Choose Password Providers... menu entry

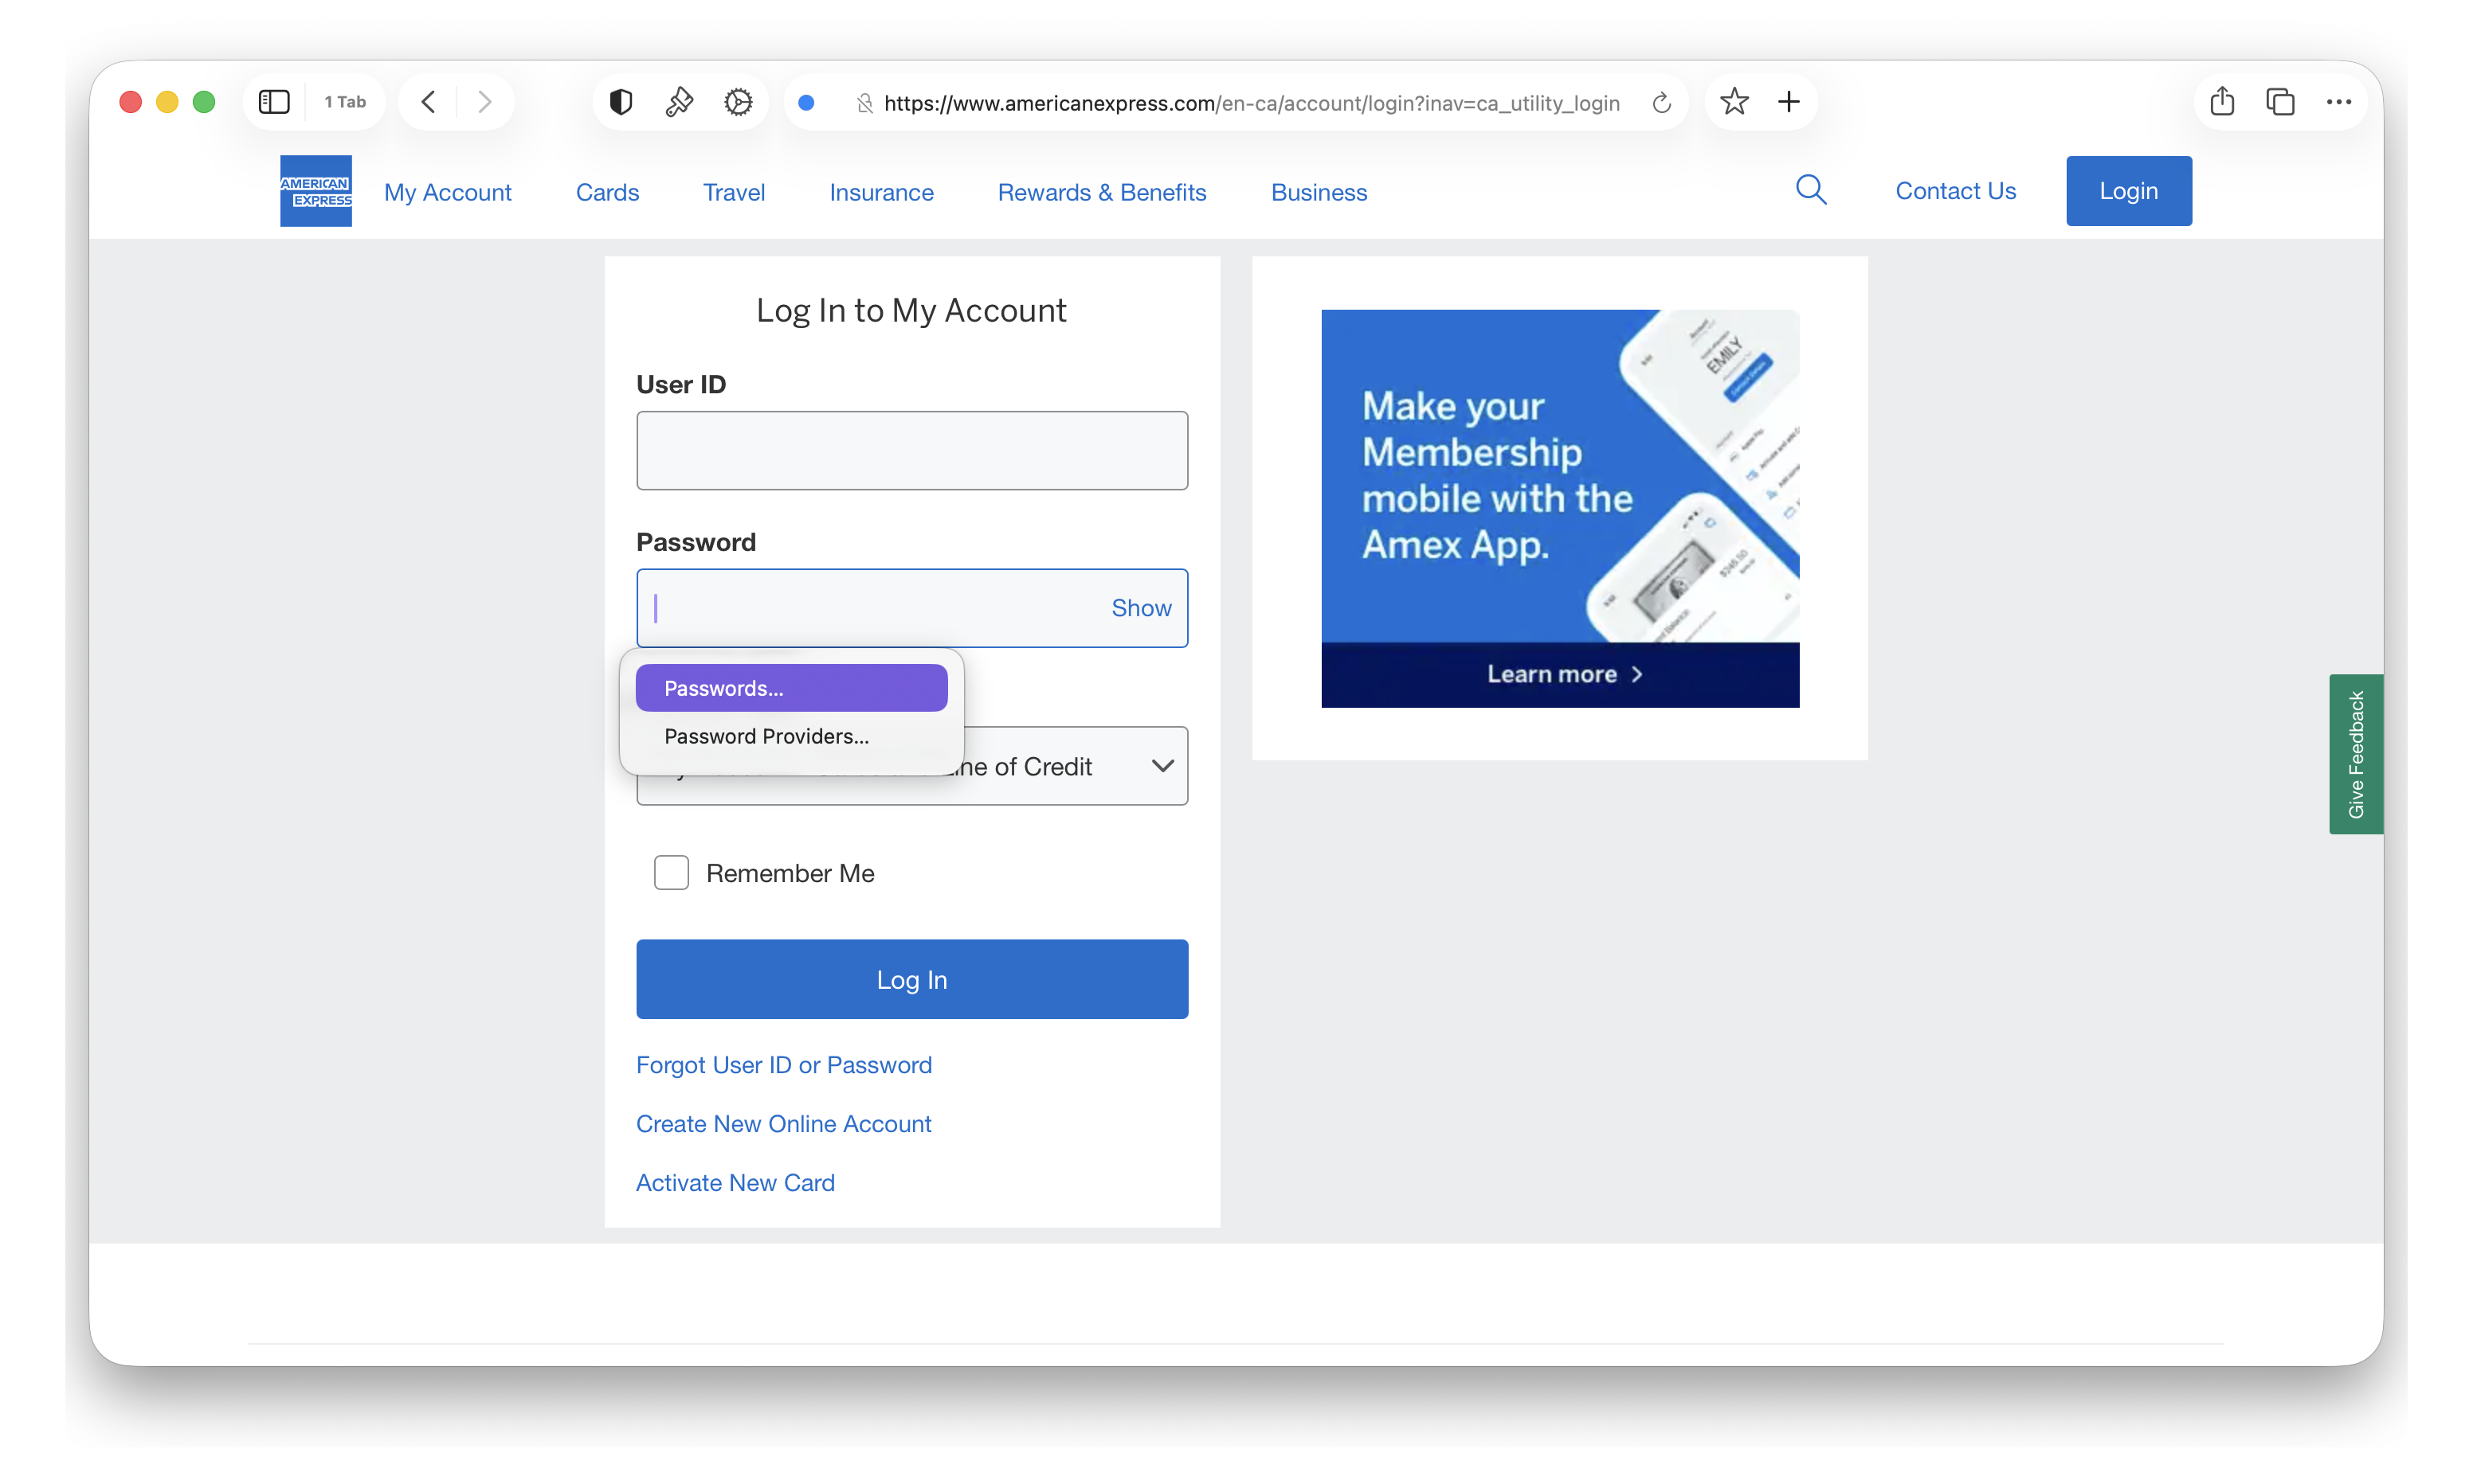point(766,736)
